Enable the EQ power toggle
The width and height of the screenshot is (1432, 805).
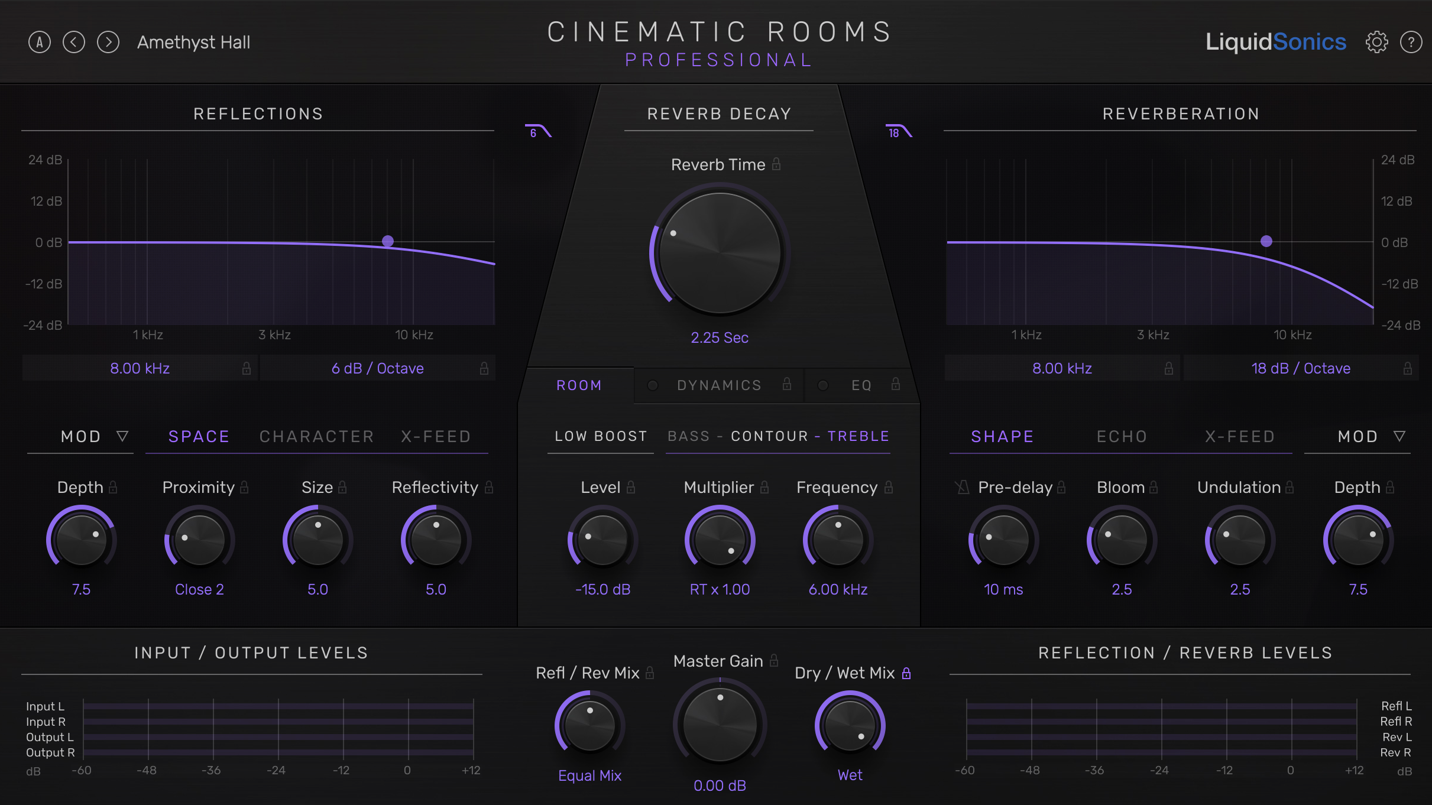[822, 385]
